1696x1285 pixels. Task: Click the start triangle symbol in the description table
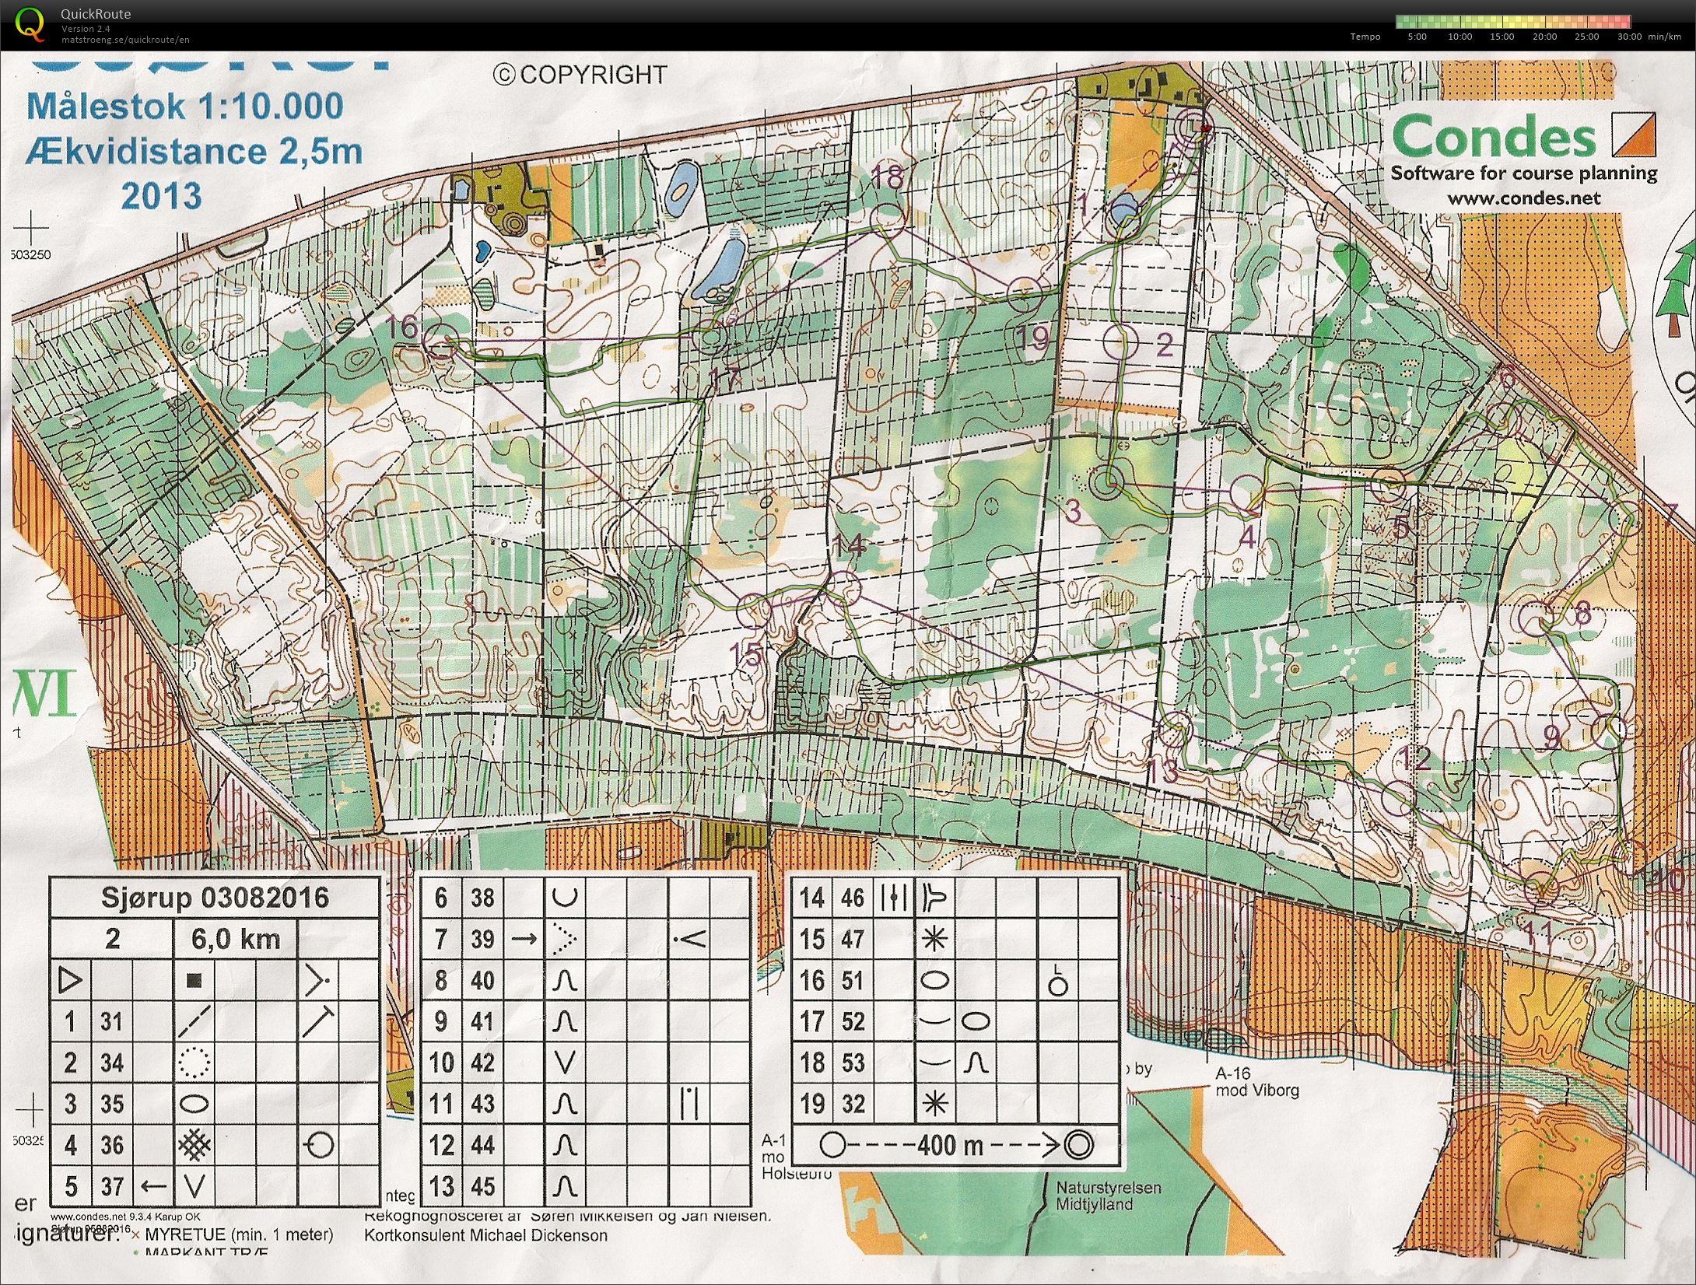[x=71, y=980]
